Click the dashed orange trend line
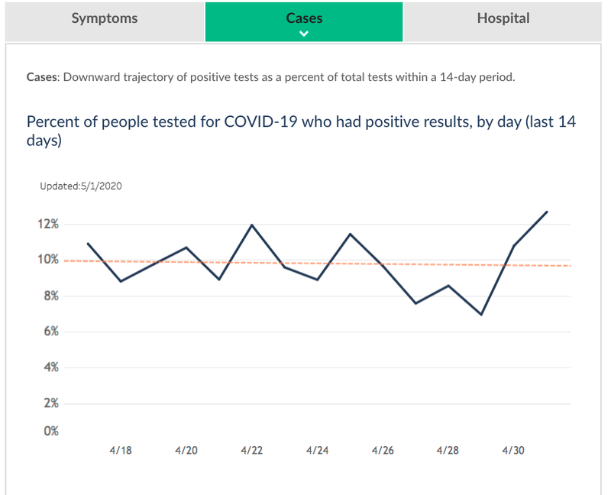Image resolution: width=611 pixels, height=495 pixels. tap(317, 264)
